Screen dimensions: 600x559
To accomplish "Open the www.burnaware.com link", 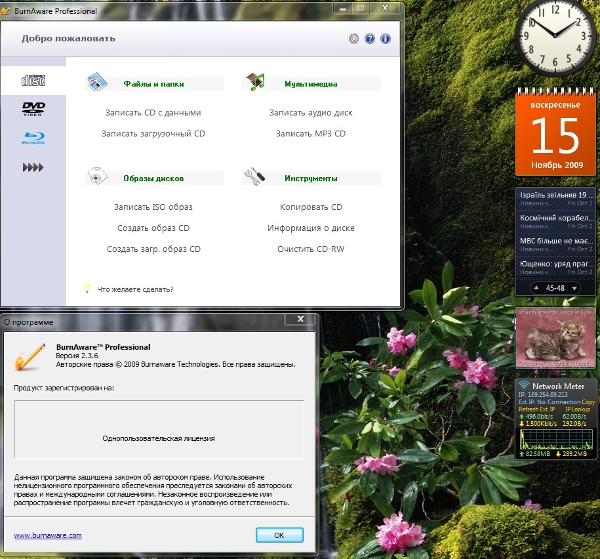I will tap(48, 535).
